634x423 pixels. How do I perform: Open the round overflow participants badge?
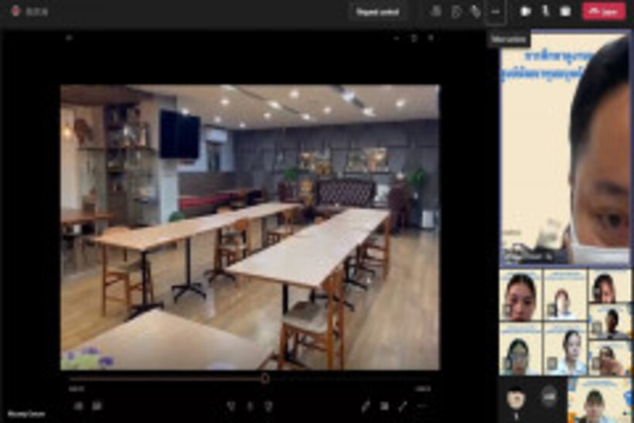pyautogui.click(x=549, y=397)
